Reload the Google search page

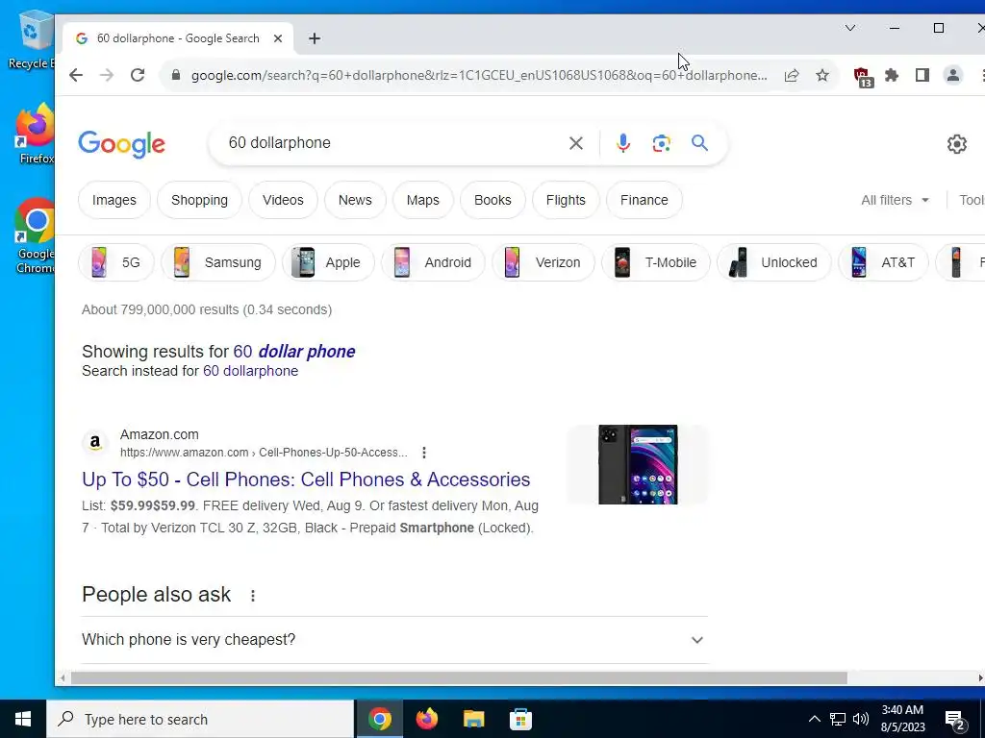coord(138,75)
